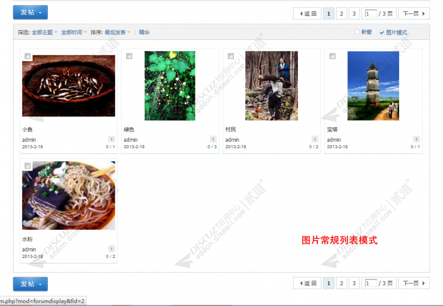This screenshot has height=306, width=443.
Task: Click the recommend count badge on 绿色
Action: pyautogui.click(x=213, y=139)
